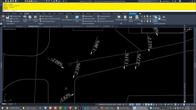The height and width of the screenshot is (110, 196).
Task: Open Grading Volume Tools
Action: point(77,19)
